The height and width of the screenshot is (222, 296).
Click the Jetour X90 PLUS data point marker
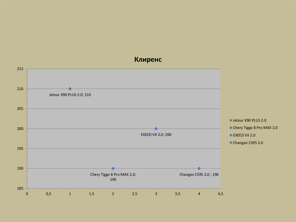click(70, 89)
